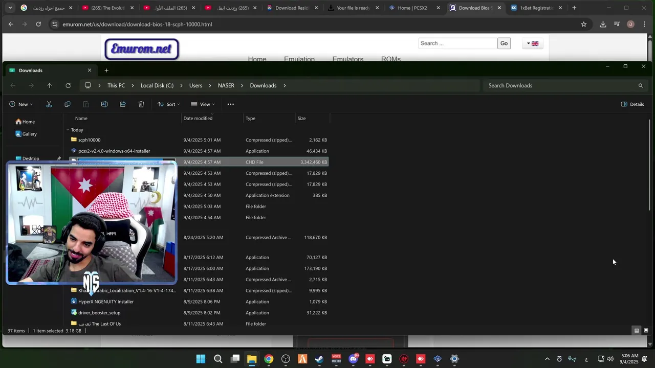View site information icon in address bar

coord(55,24)
